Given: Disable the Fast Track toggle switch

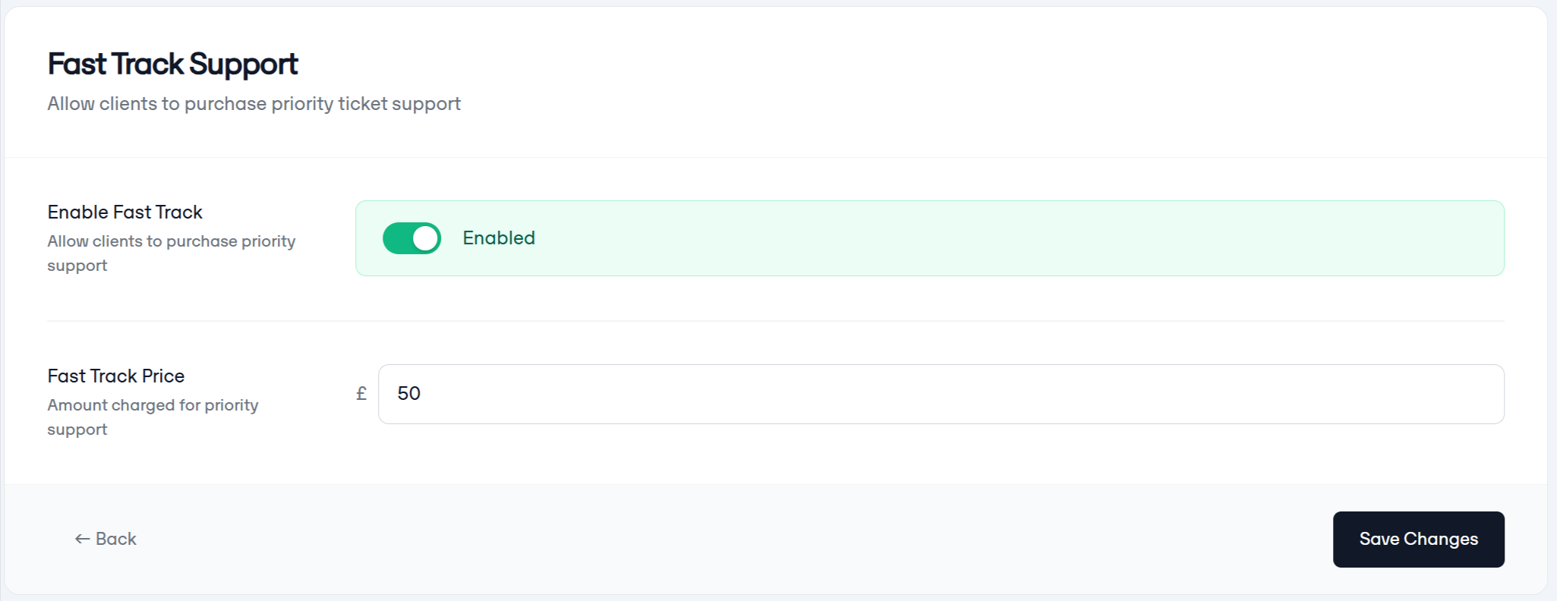Looking at the screenshot, I should 411,238.
